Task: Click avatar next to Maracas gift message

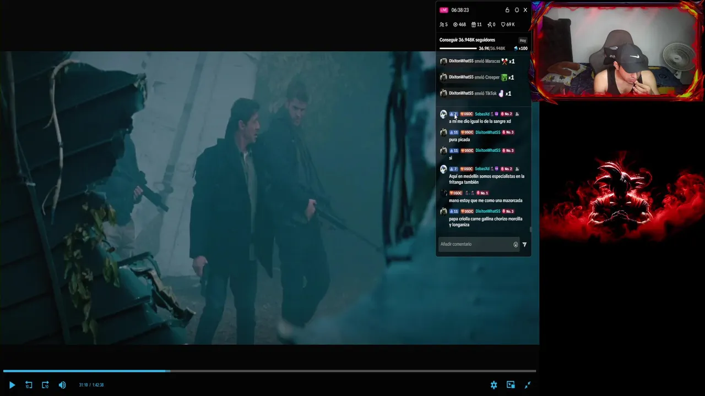Action: coord(443,62)
